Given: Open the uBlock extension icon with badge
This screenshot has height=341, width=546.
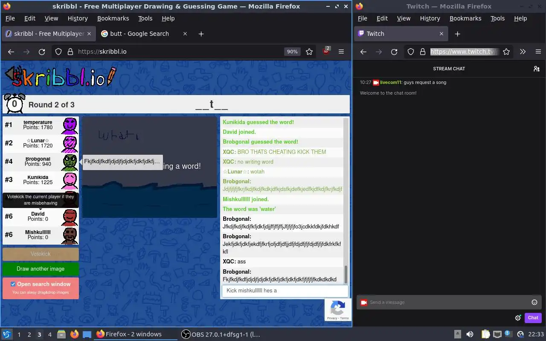Looking at the screenshot, I should pos(326,51).
